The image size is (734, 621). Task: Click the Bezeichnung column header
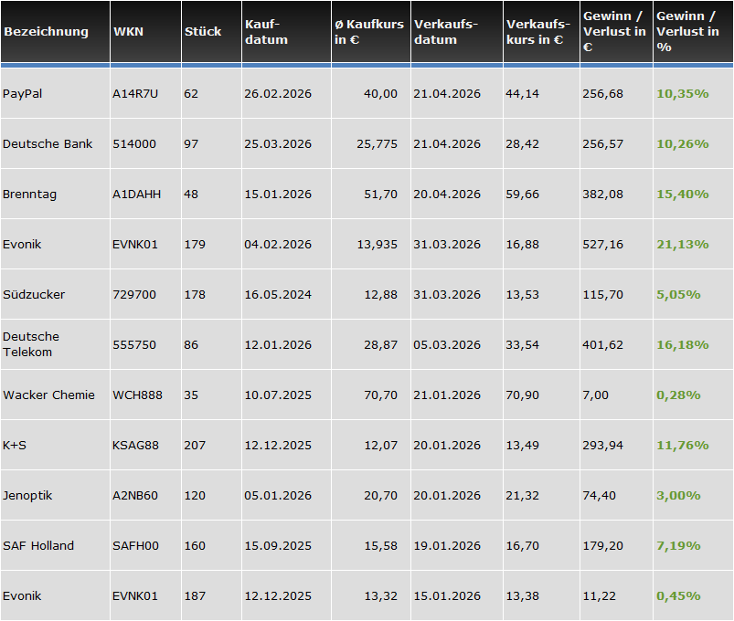(46, 32)
